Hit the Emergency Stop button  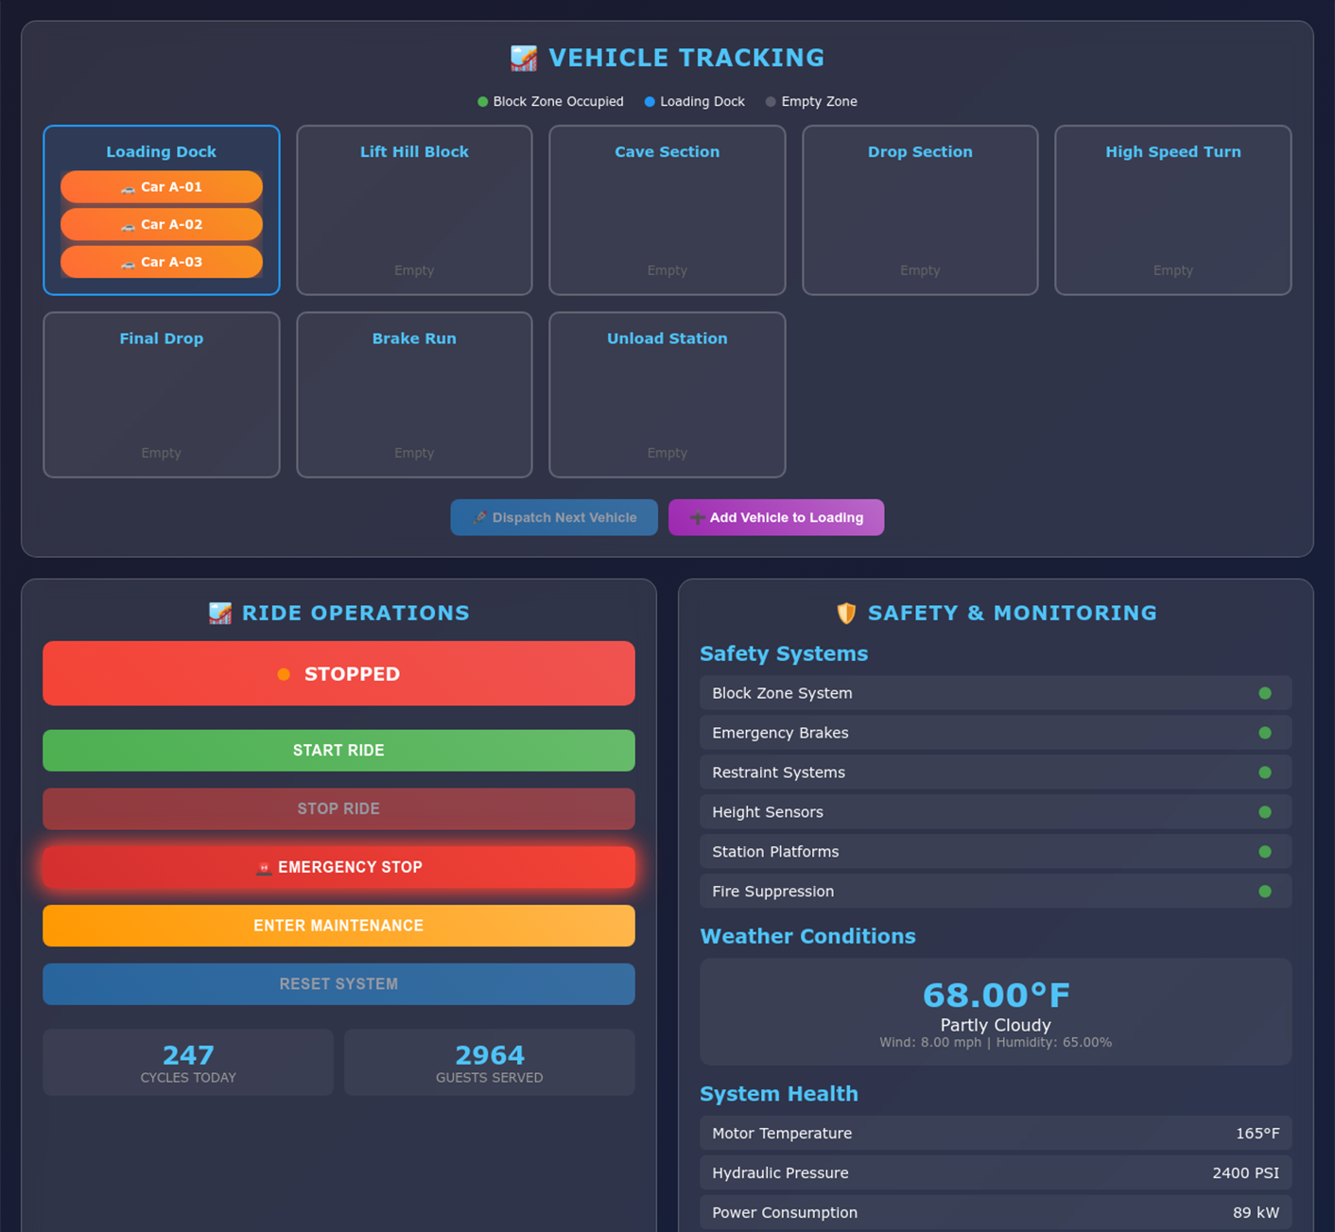(x=338, y=867)
